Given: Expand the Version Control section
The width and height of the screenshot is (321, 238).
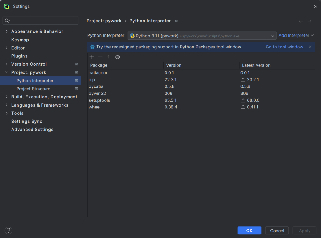Looking at the screenshot, I should click(7, 64).
